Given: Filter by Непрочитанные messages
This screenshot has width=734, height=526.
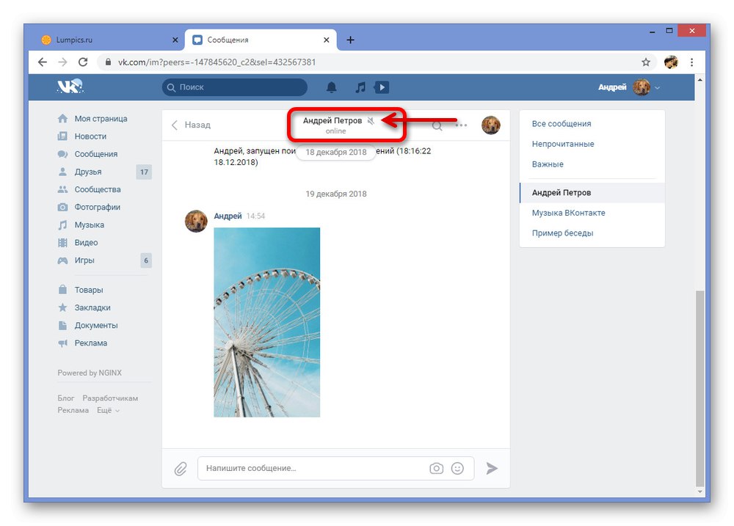Looking at the screenshot, I should point(563,144).
